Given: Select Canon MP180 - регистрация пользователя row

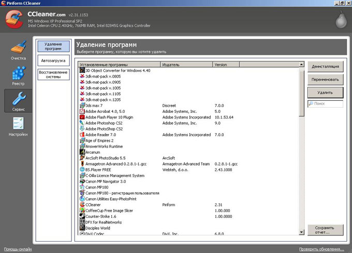Looking at the screenshot, I should (x=188, y=193).
